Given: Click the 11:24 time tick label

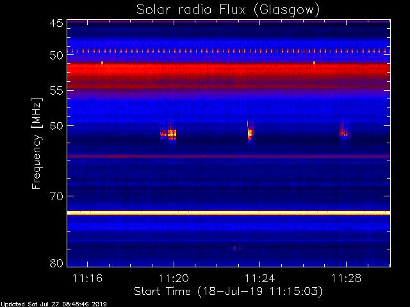Looking at the screenshot, I should pyautogui.click(x=259, y=278).
